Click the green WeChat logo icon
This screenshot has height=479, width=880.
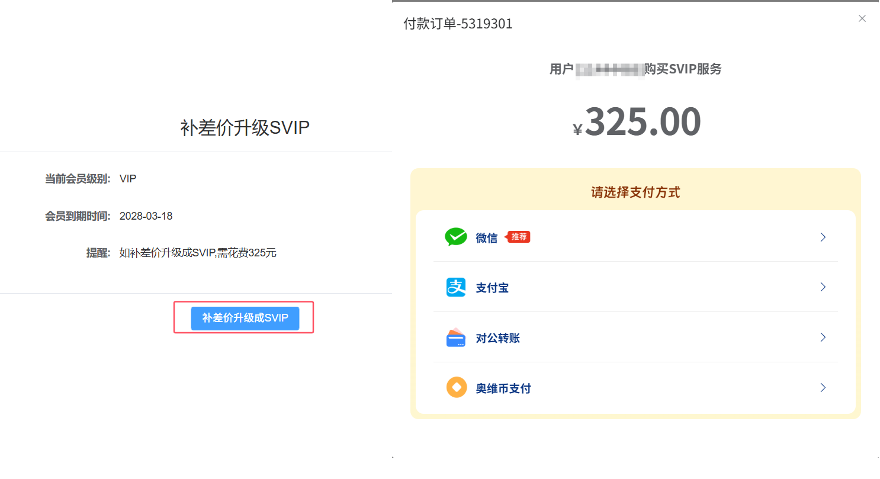[x=455, y=237]
